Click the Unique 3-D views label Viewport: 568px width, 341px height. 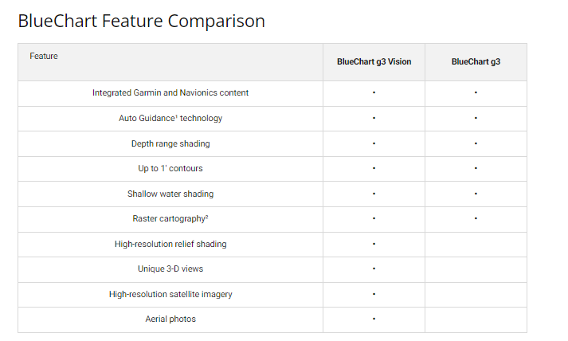coord(170,268)
